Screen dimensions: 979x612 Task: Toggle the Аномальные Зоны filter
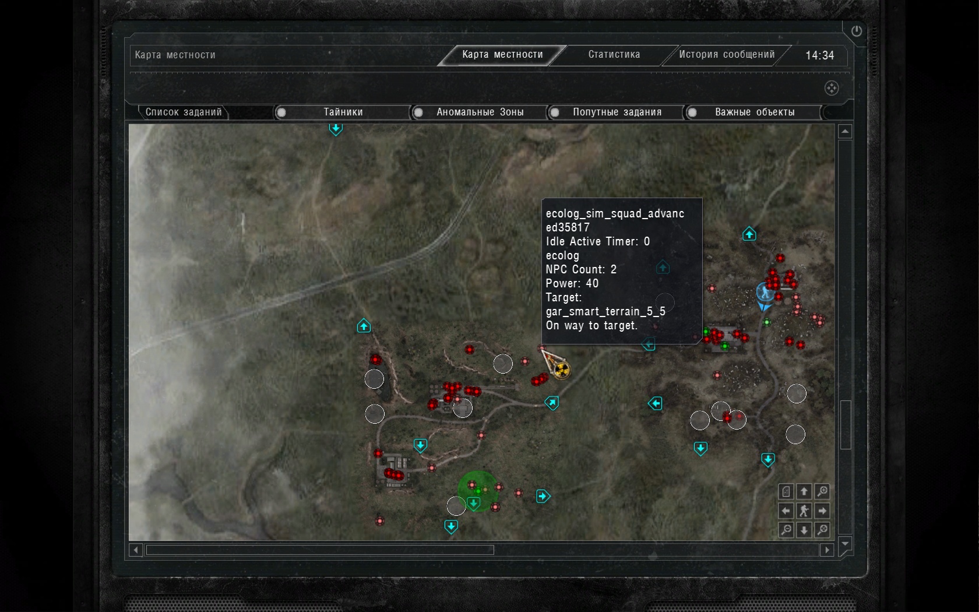[480, 112]
